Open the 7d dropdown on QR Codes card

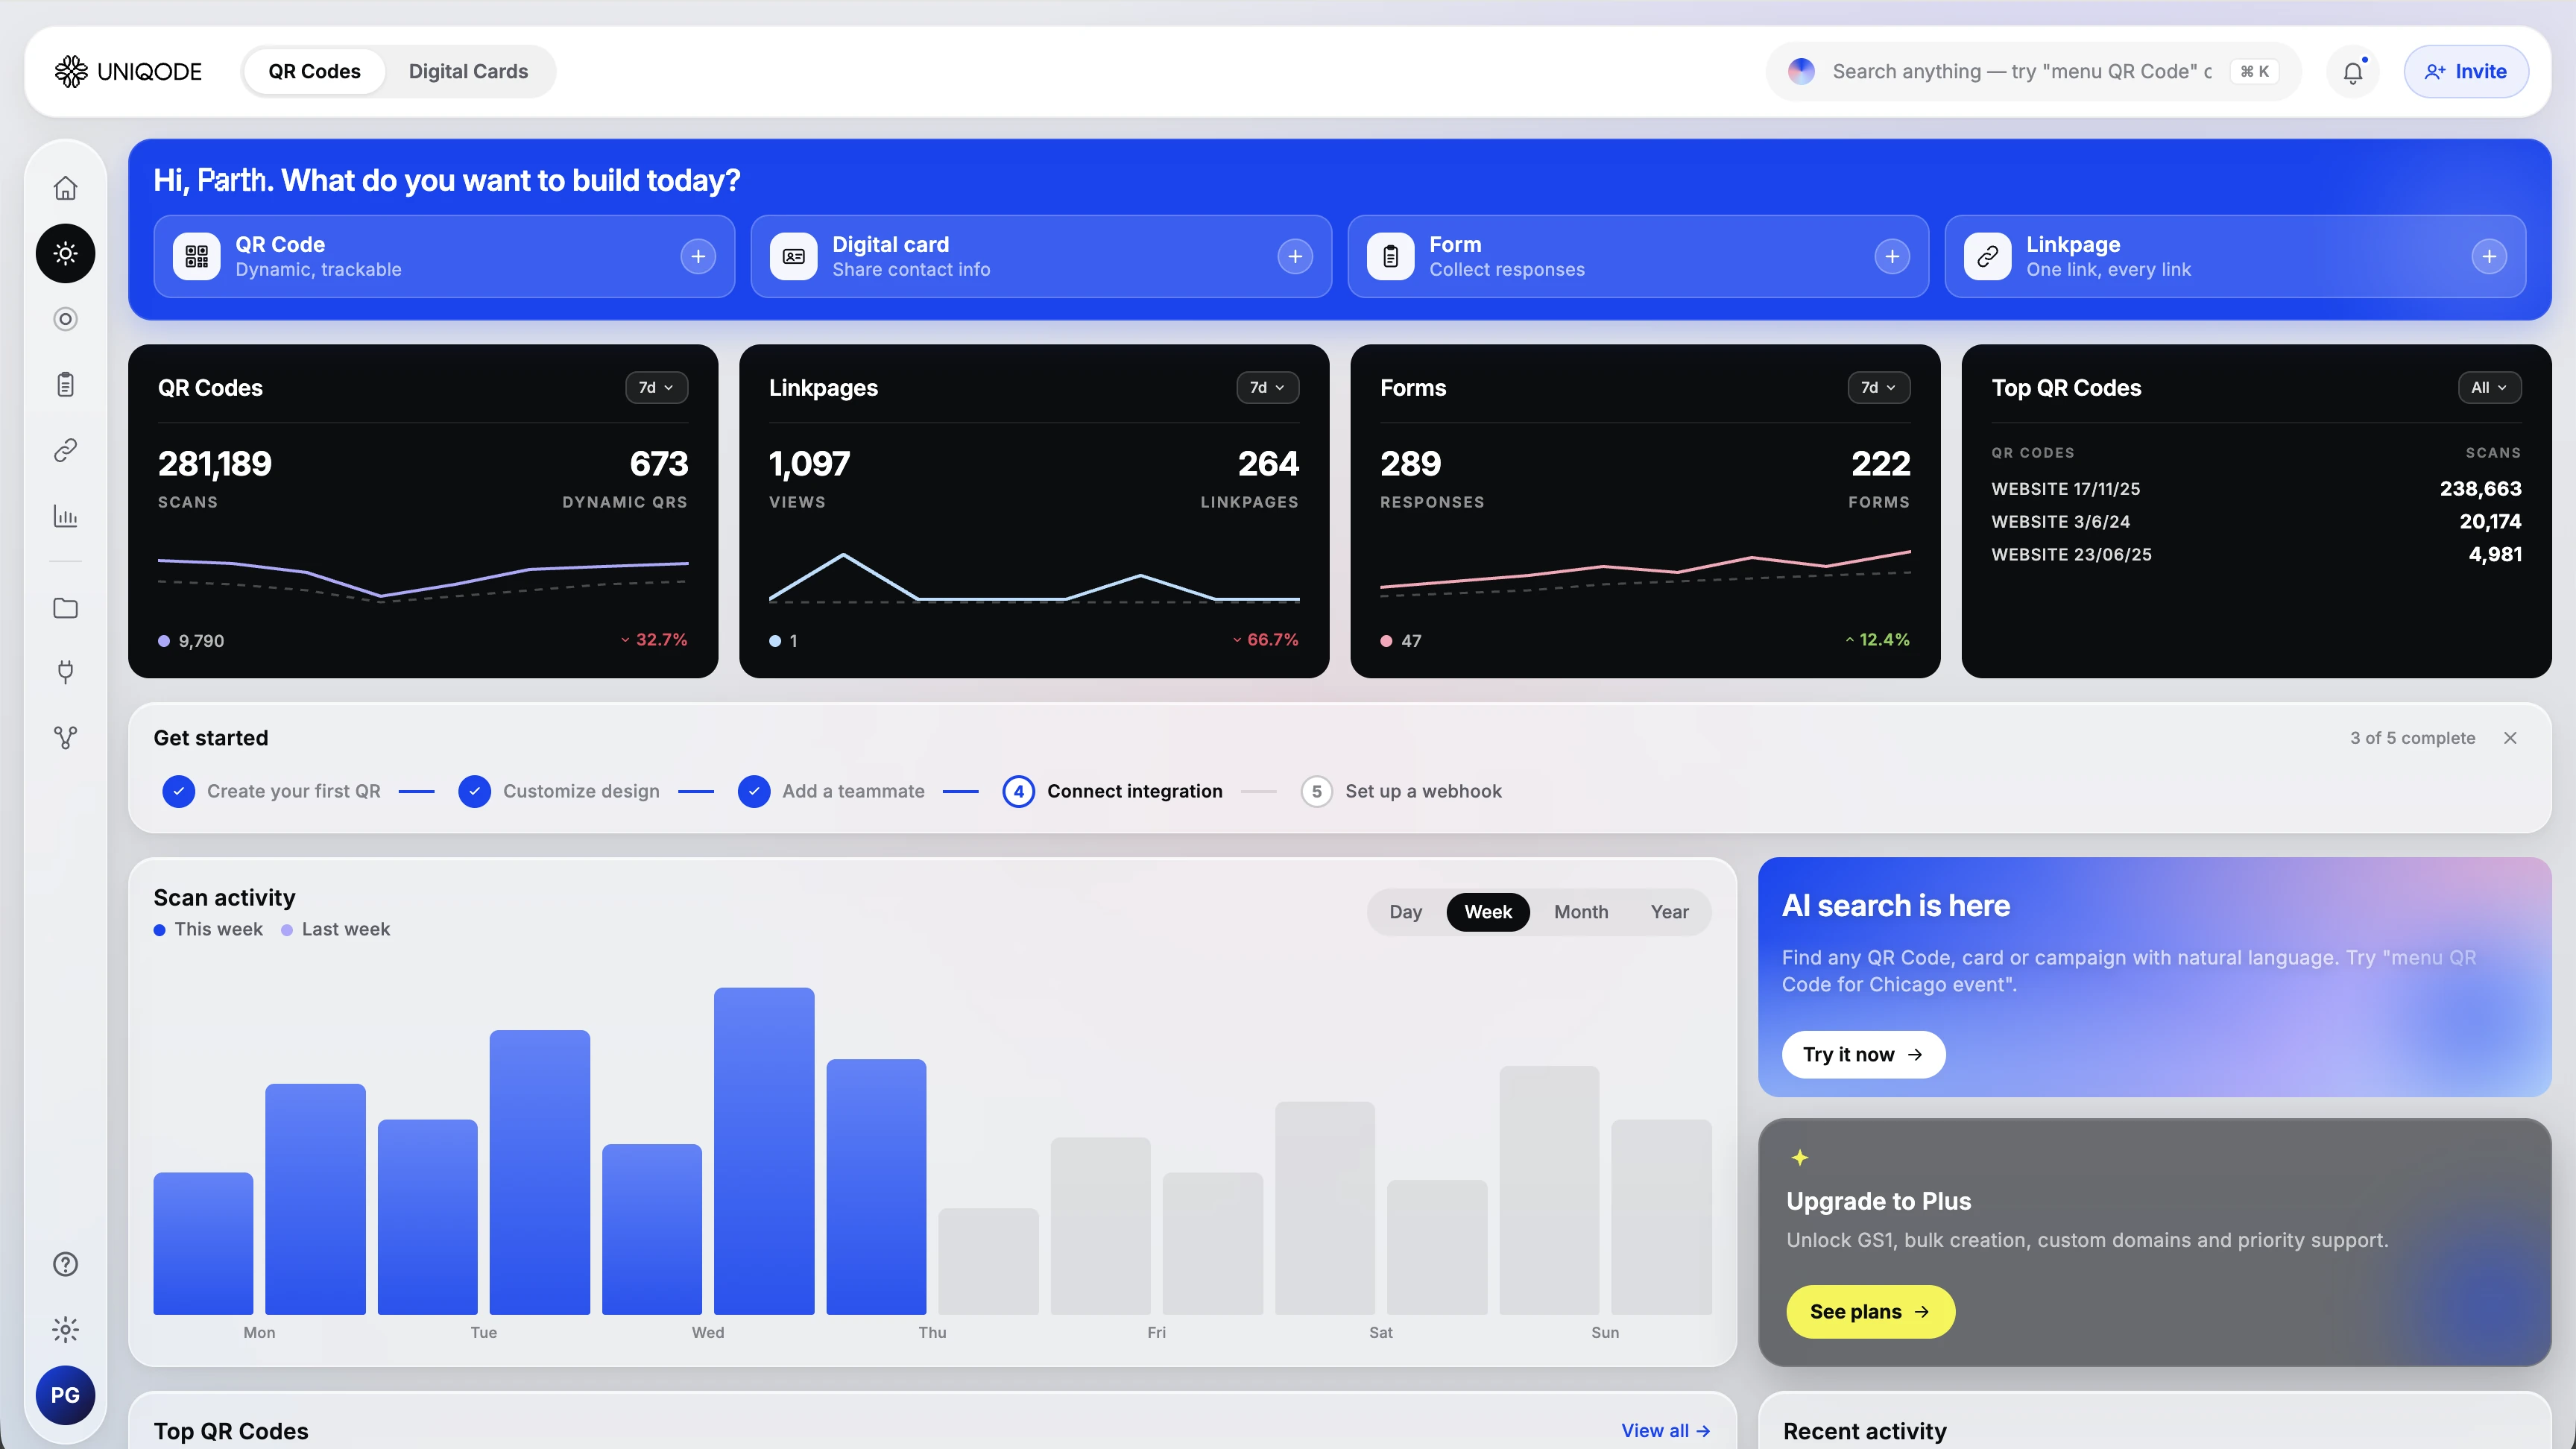pos(656,388)
